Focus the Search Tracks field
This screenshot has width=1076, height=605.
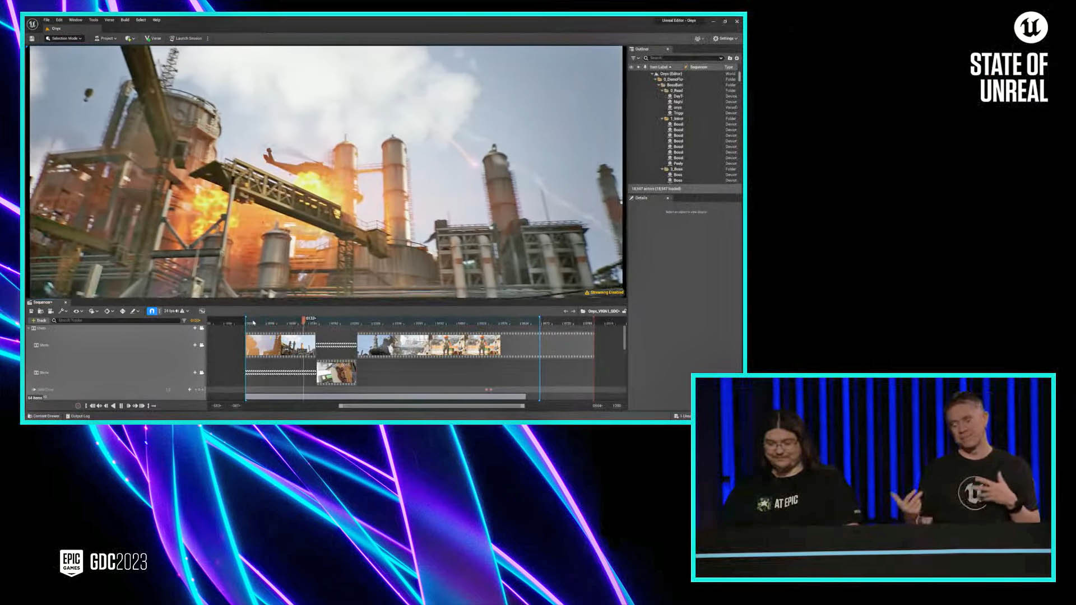pos(115,321)
